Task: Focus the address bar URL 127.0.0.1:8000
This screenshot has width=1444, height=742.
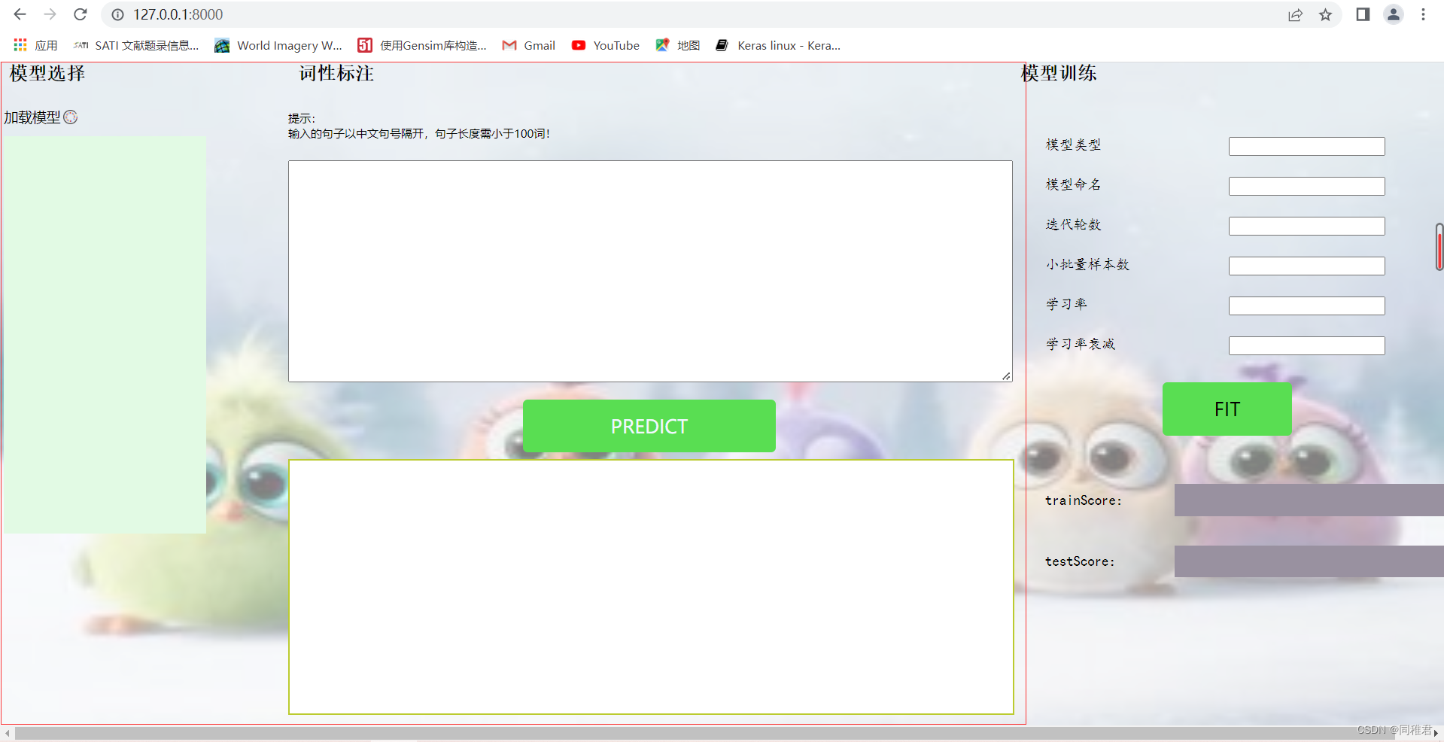Action: (x=178, y=14)
